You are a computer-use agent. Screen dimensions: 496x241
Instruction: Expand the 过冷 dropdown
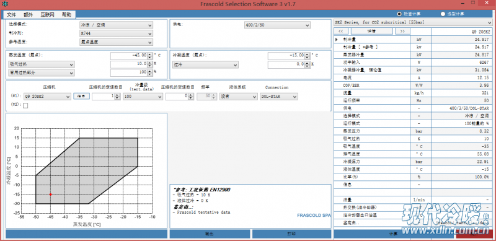(205, 65)
